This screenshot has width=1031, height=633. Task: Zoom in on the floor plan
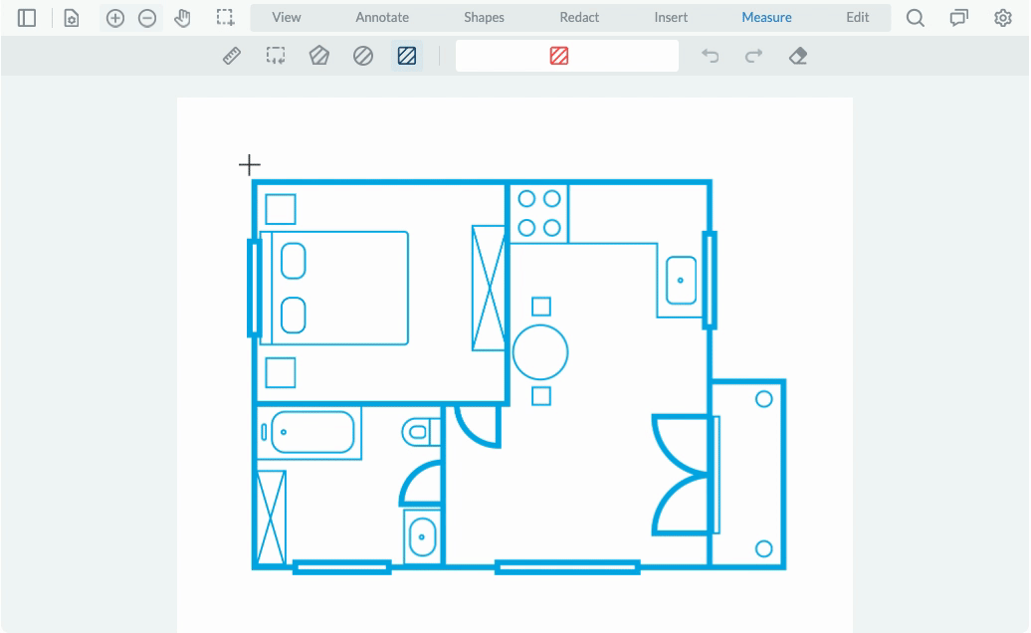coord(115,18)
